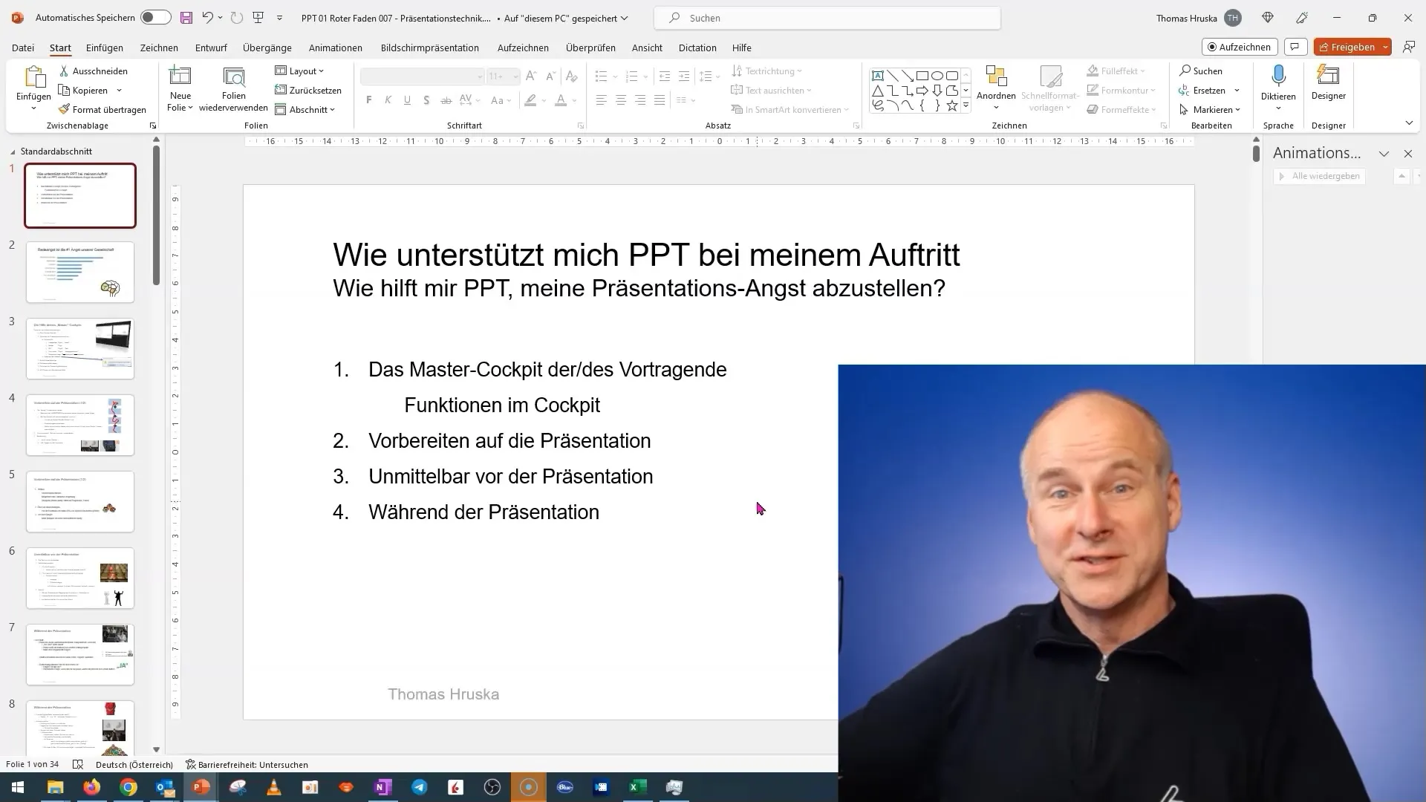
Task: Decrease font size icon
Action: tap(550, 76)
